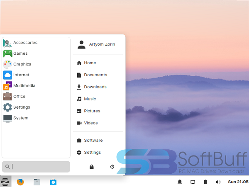Open the Software store in taskbar
249x187 pixels.
[54, 182]
